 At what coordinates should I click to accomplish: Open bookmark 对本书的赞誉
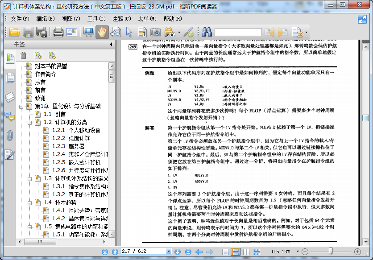click(51, 66)
